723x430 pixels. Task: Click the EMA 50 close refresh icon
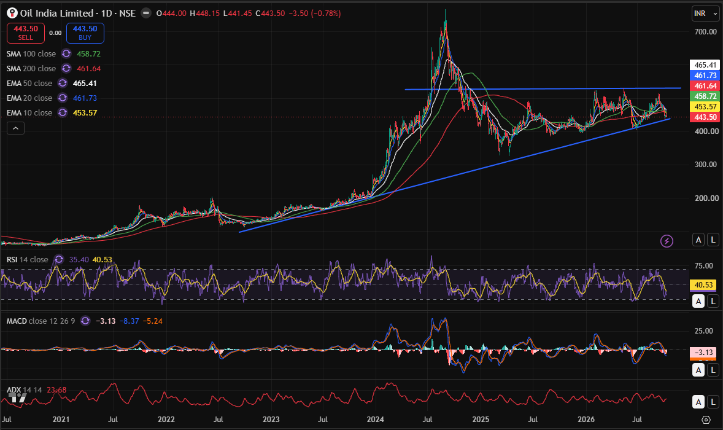(63, 83)
